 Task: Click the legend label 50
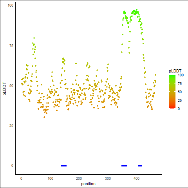(180, 92)
